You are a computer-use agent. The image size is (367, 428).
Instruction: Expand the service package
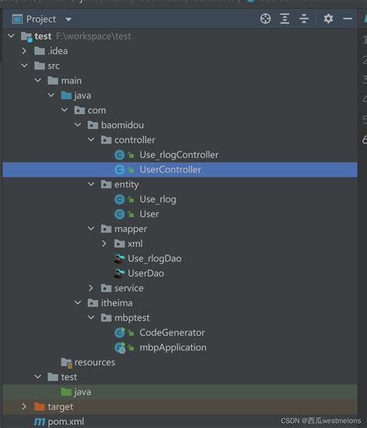[91, 288]
